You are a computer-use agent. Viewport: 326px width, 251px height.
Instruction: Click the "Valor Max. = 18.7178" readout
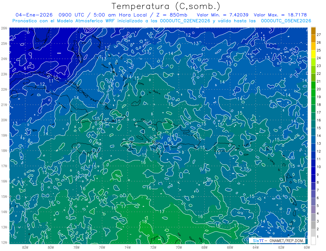(280, 15)
